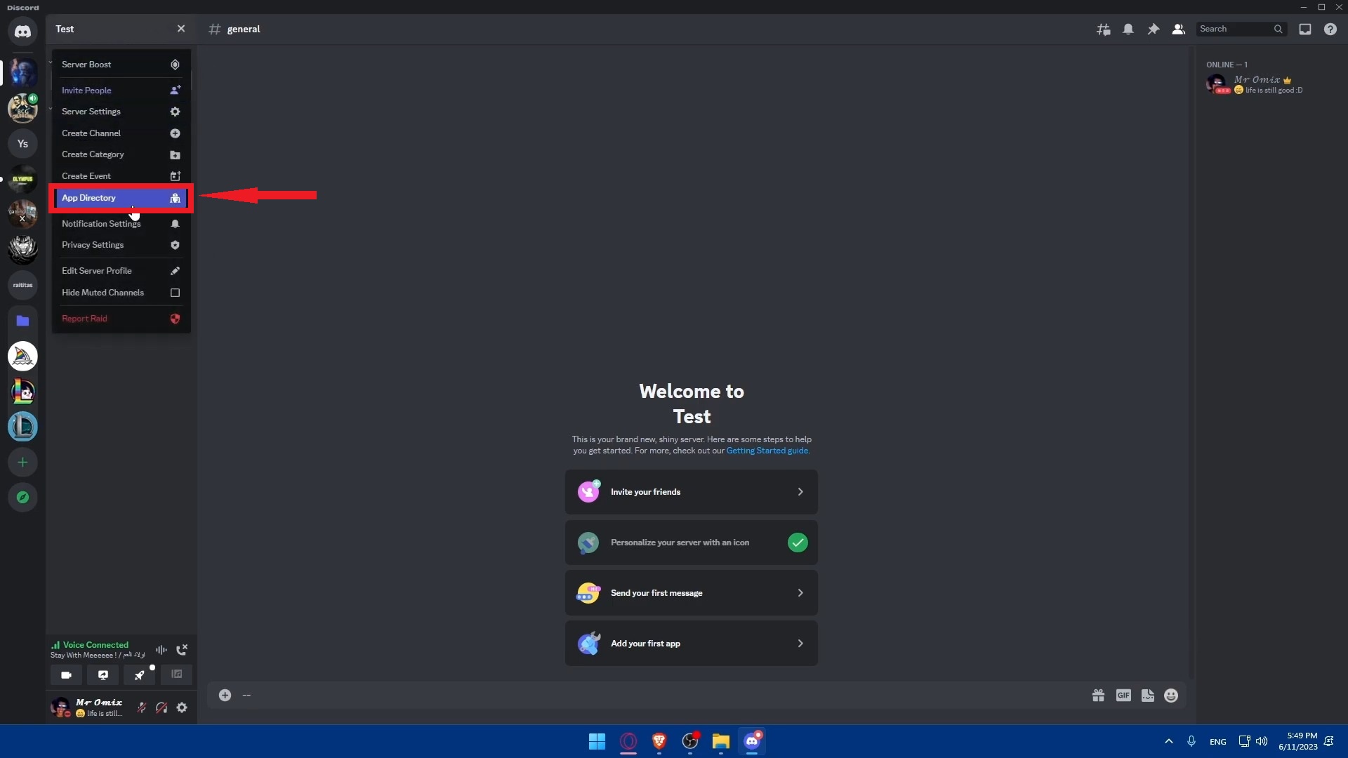Toggle member list visibility
This screenshot has width=1348, height=758.
tap(1179, 29)
